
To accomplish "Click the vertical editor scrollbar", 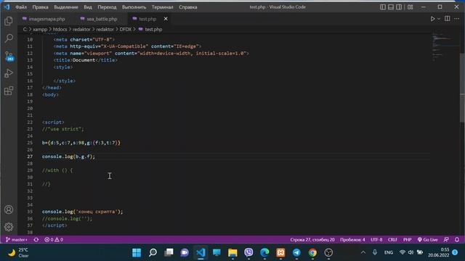I will (462, 88).
